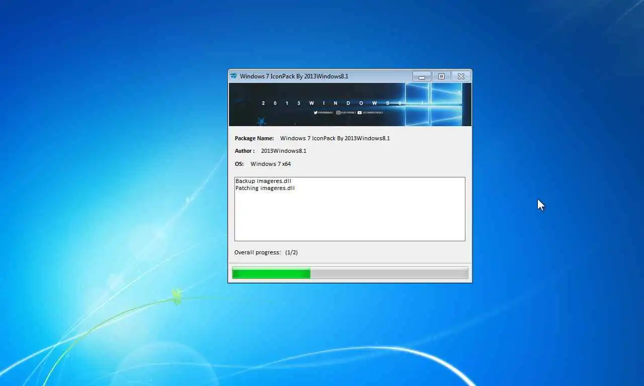This screenshot has height=386, width=644.
Task: Click package name value "Windows 7 IconPack By 2013Windows8.1"
Action: pyautogui.click(x=335, y=138)
